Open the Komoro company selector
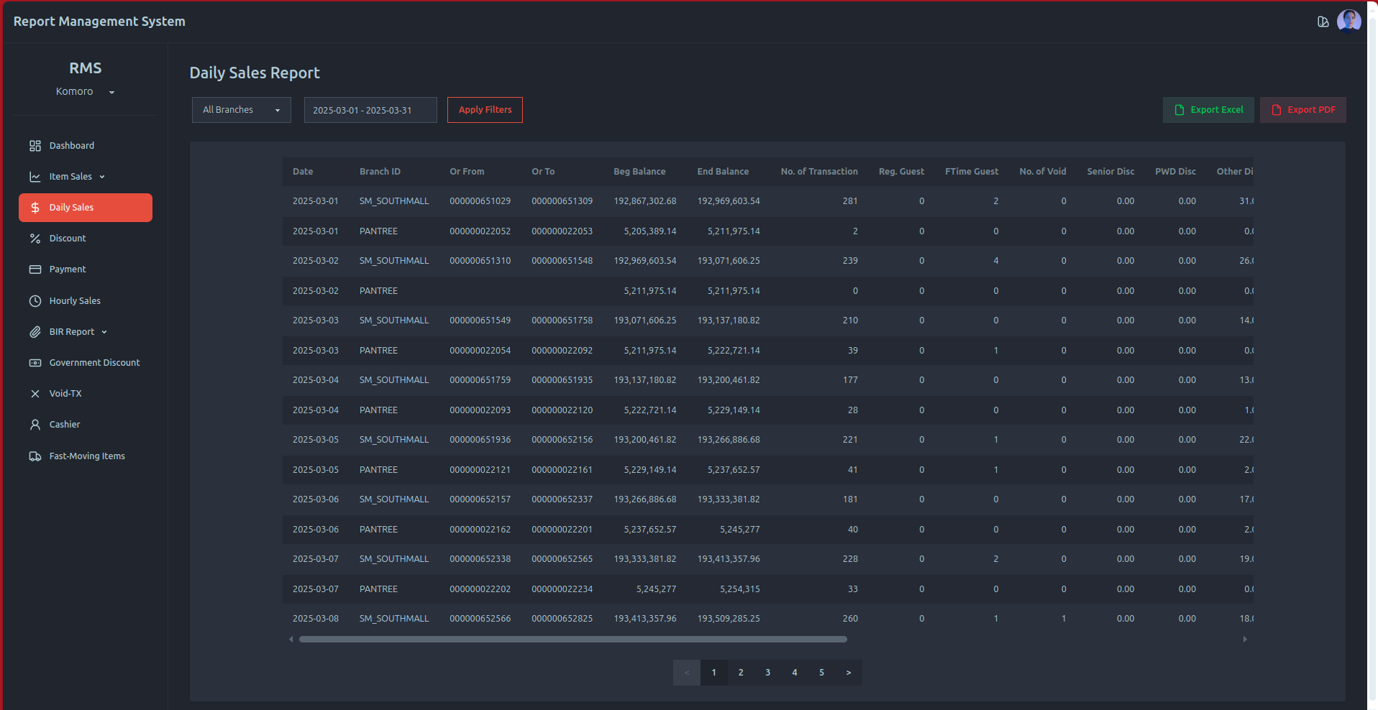The width and height of the screenshot is (1378, 710). point(85,92)
